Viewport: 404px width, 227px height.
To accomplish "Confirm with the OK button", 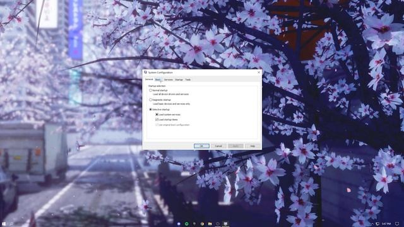I will tap(201, 146).
